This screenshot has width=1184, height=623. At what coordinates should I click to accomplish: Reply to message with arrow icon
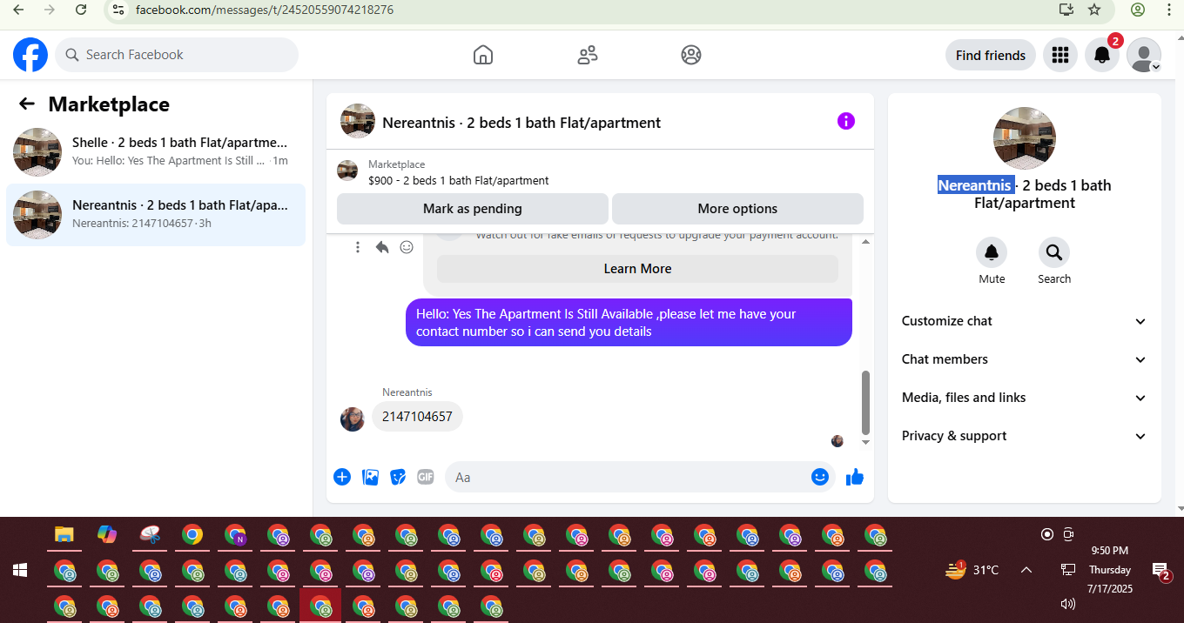point(382,247)
